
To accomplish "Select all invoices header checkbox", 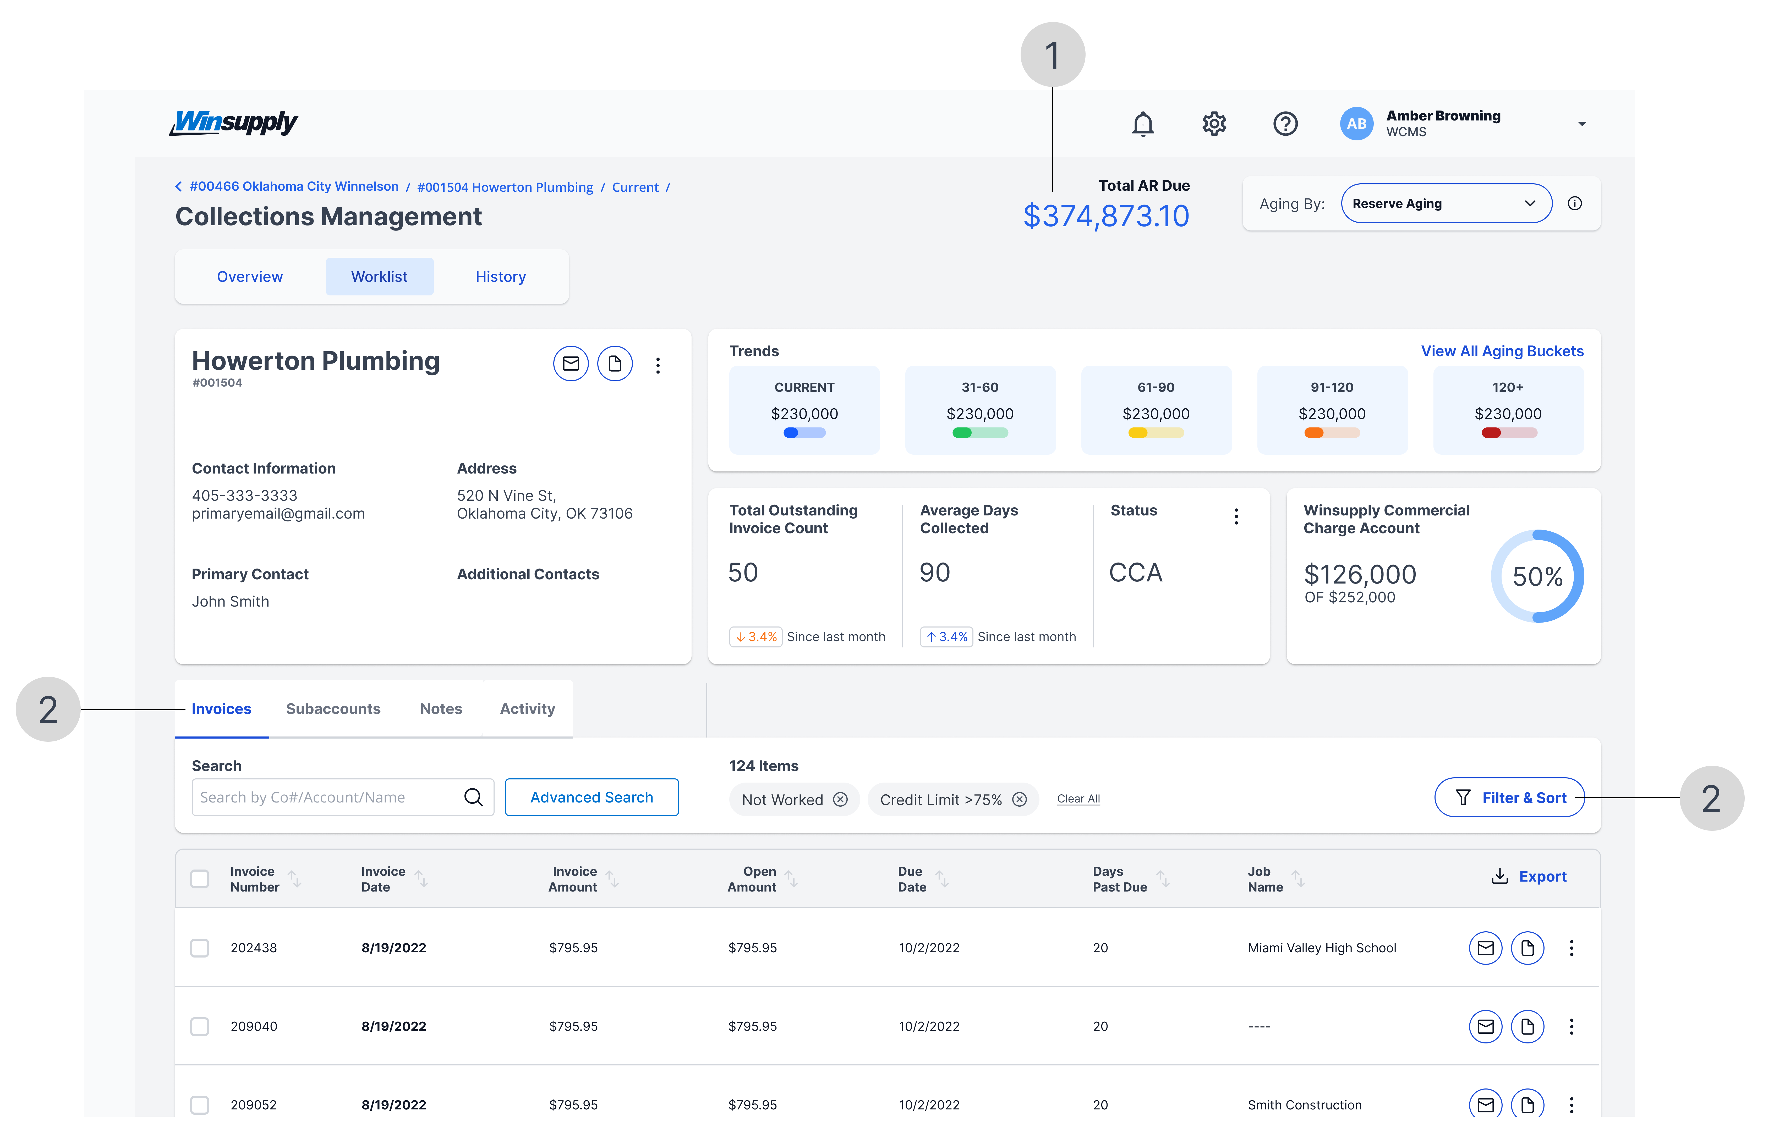I will 200,879.
